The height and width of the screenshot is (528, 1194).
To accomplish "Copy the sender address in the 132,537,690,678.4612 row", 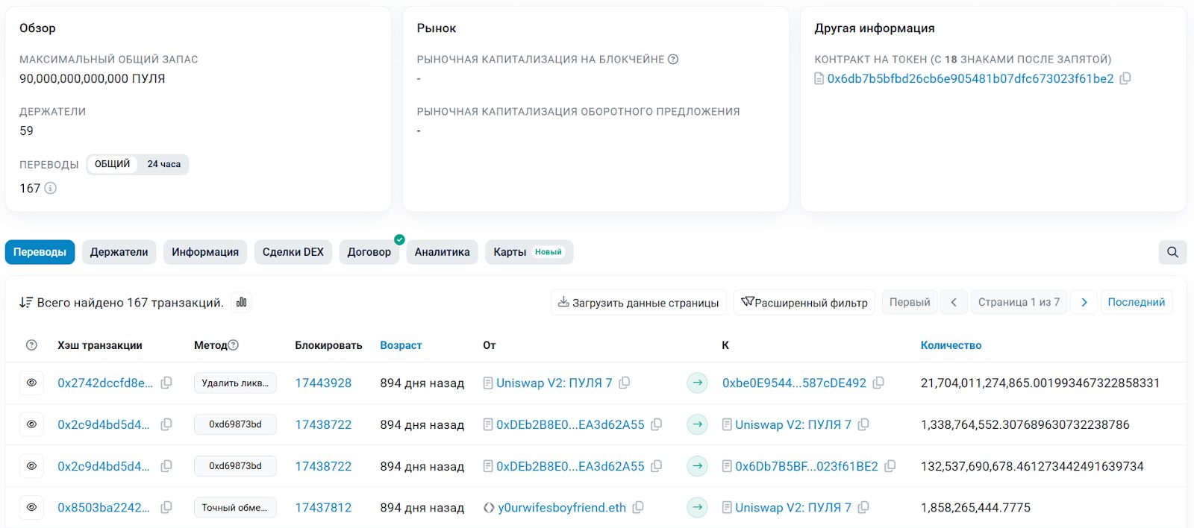I will [x=657, y=466].
